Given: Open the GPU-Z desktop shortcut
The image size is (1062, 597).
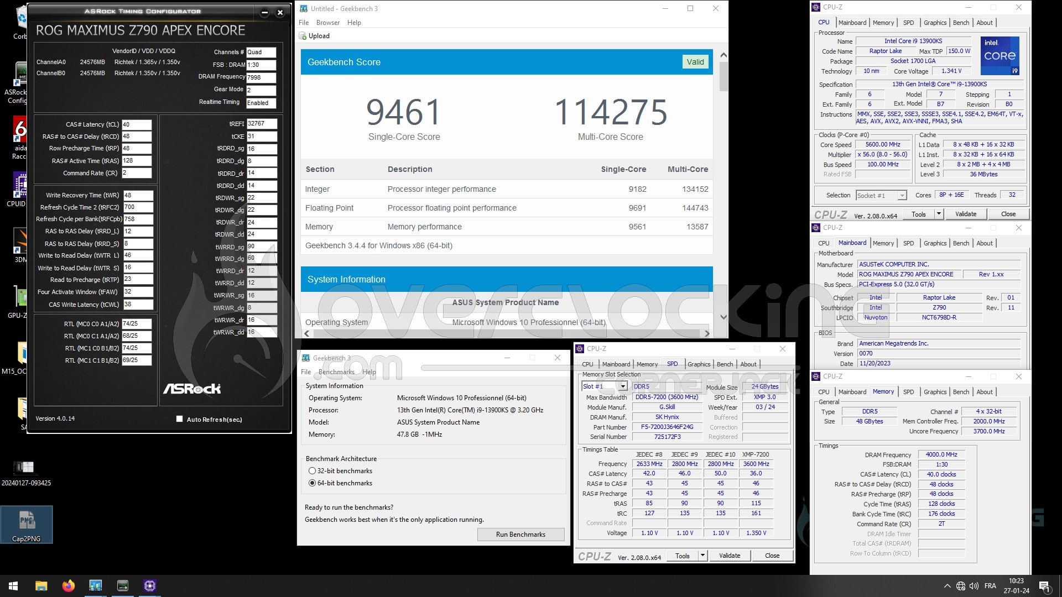Looking at the screenshot, I should coord(18,302).
